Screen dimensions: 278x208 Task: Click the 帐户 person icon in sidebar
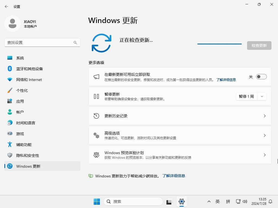coord(10,112)
